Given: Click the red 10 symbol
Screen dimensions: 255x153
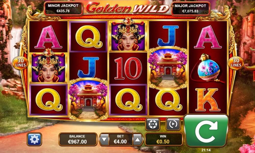Looking at the screenshot, I should pyautogui.click(x=128, y=68).
